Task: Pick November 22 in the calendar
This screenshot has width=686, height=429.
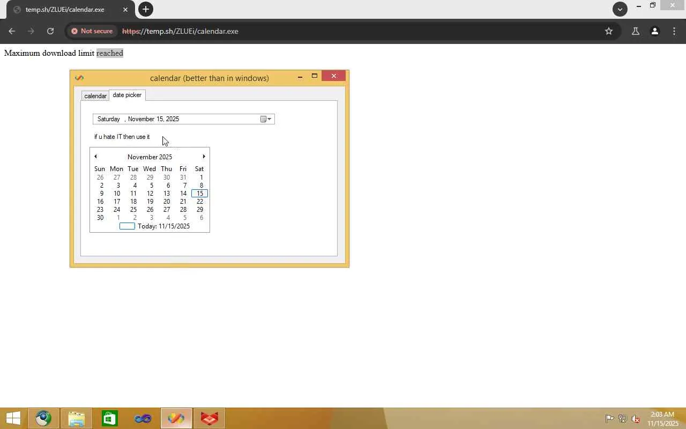Action: 199,202
